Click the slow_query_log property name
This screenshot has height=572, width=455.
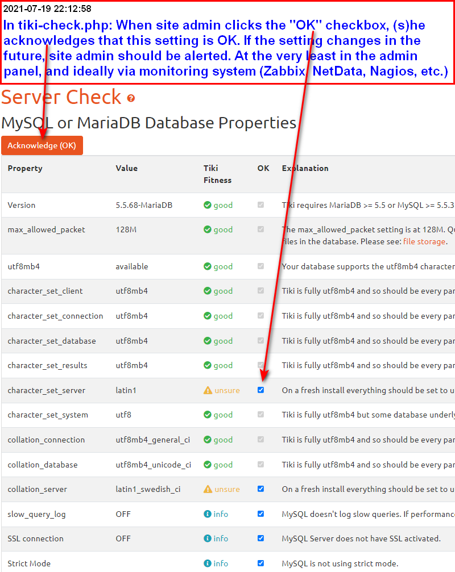click(x=36, y=514)
